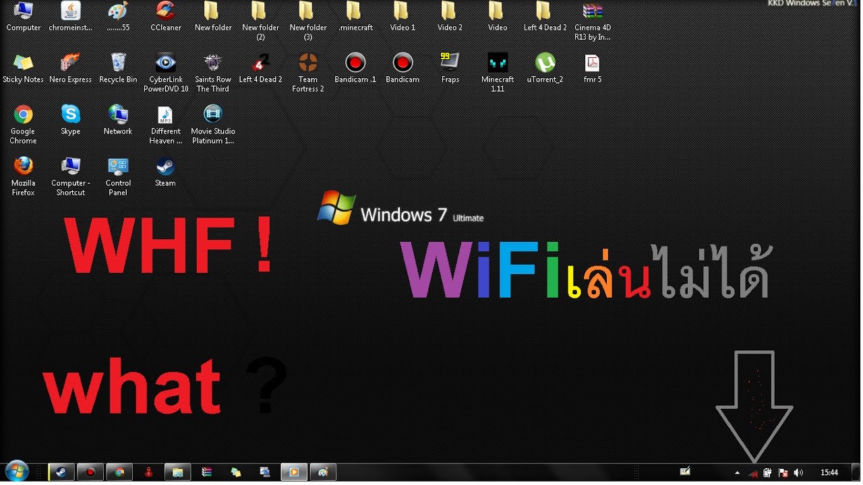Open the Action Center flag icon
Image resolution: width=863 pixels, height=485 pixels.
click(x=783, y=473)
